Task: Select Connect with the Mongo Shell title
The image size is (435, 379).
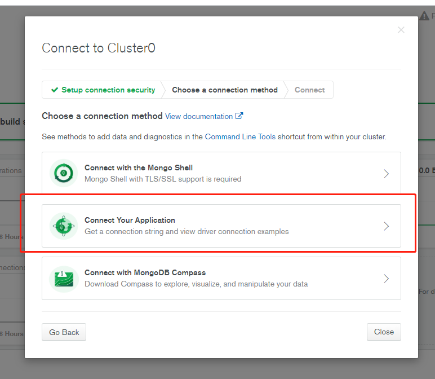Action: pyautogui.click(x=139, y=168)
